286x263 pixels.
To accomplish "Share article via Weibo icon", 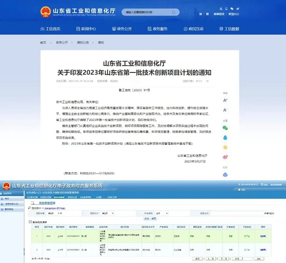I will coord(225,157).
